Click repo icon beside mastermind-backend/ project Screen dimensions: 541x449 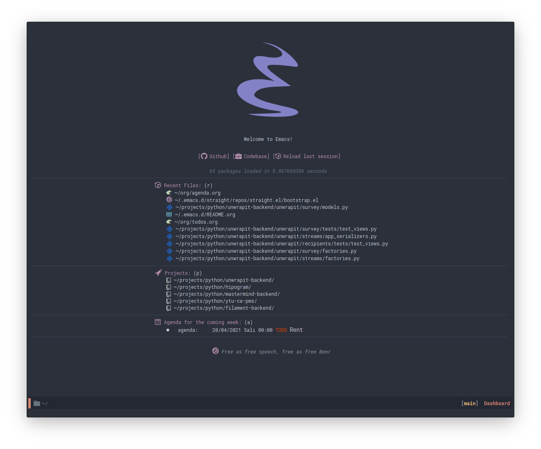click(x=168, y=294)
